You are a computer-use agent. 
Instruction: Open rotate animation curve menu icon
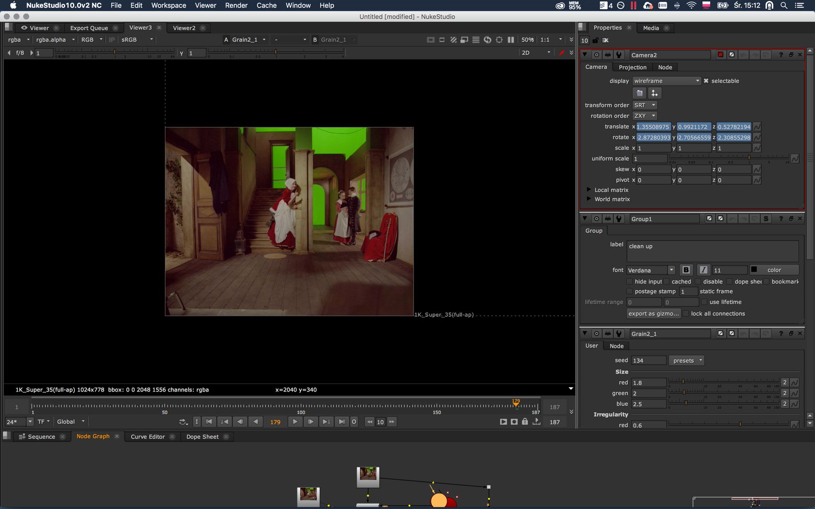click(757, 137)
